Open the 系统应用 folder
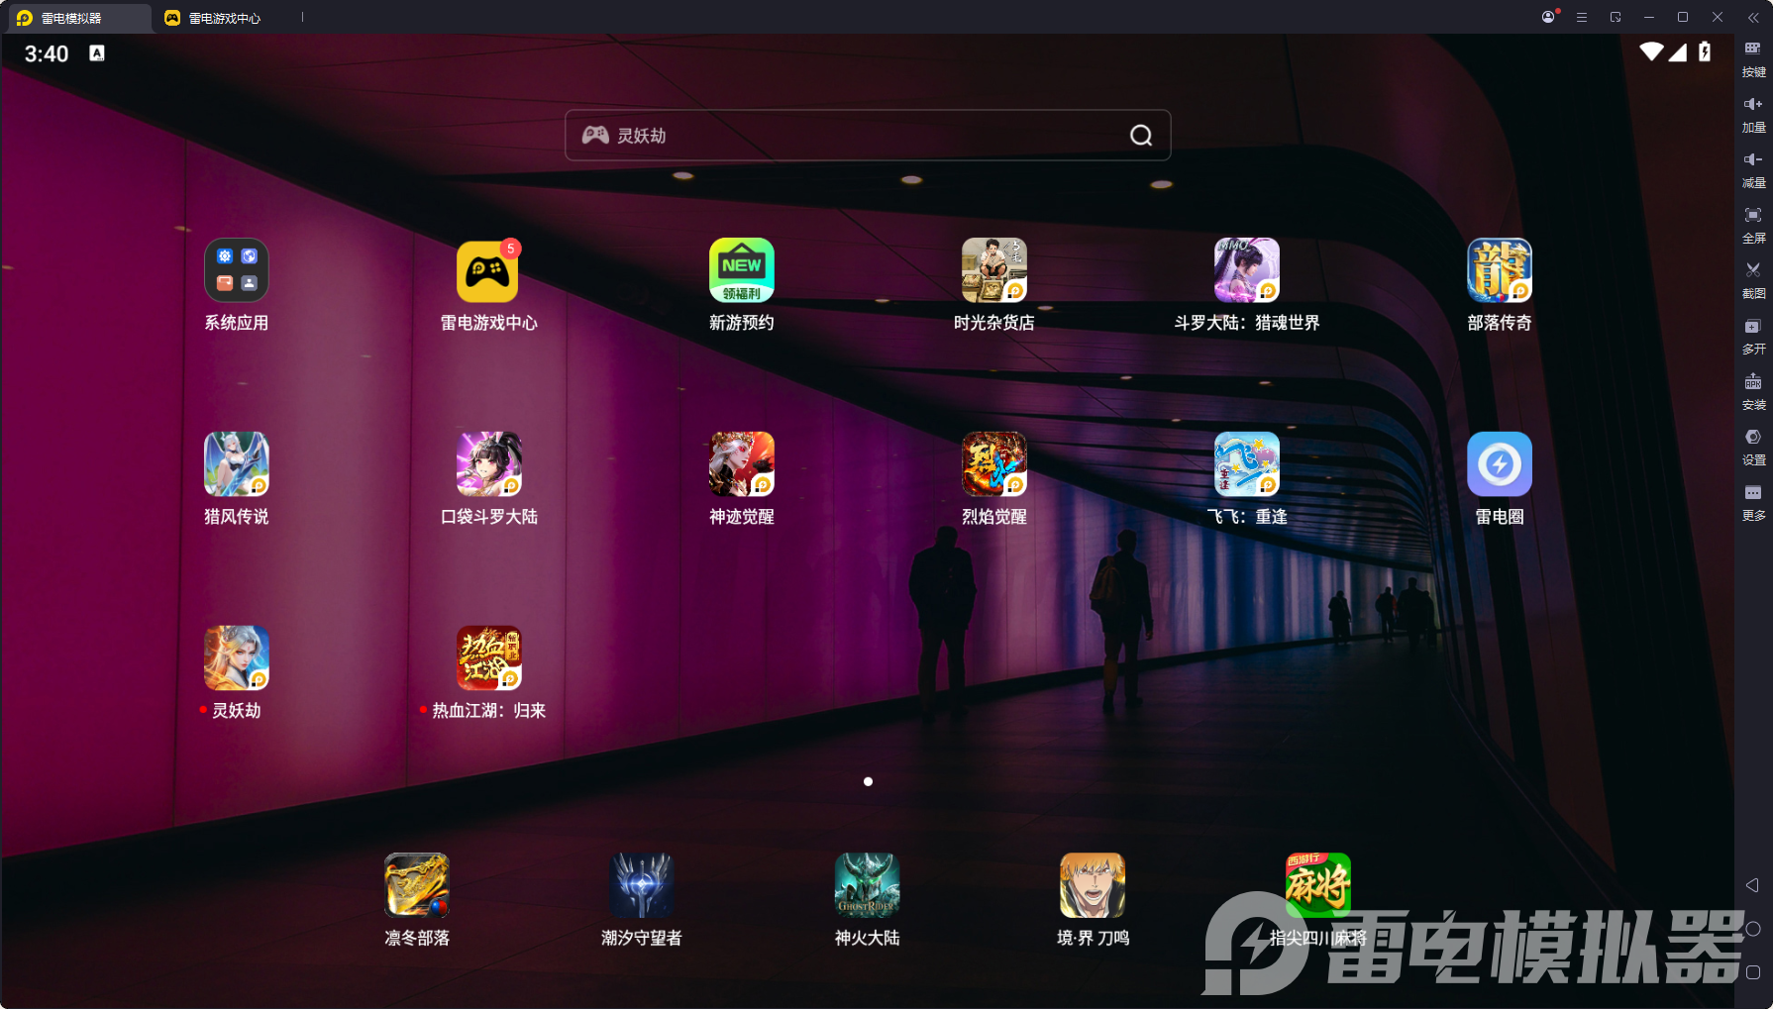Viewport: 1773px width, 1009px height. 236,270
